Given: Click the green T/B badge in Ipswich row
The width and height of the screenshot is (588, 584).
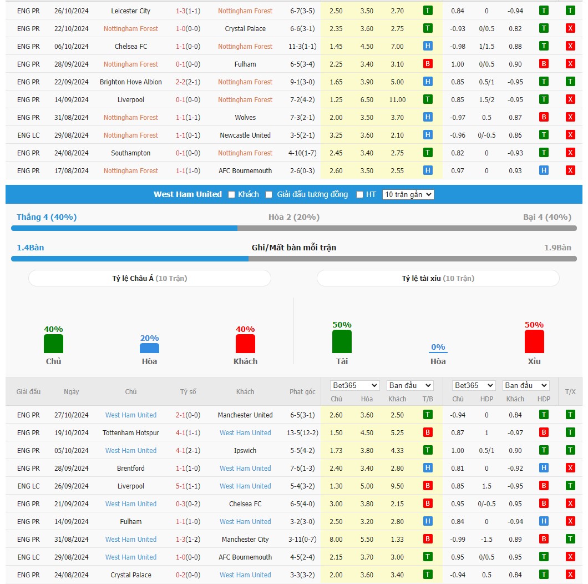Looking at the screenshot, I should coord(428,450).
